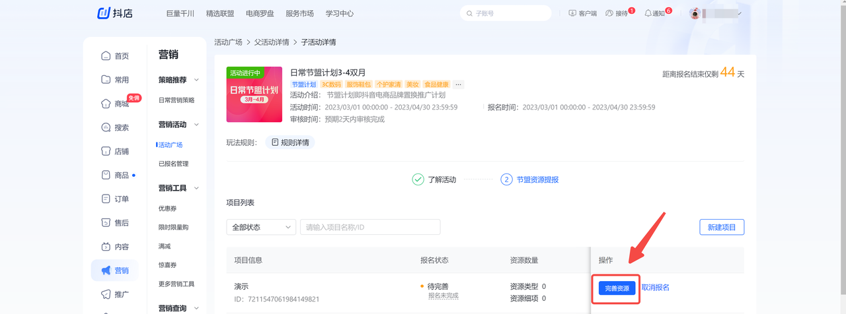Click the 美妆 tag

pos(413,84)
